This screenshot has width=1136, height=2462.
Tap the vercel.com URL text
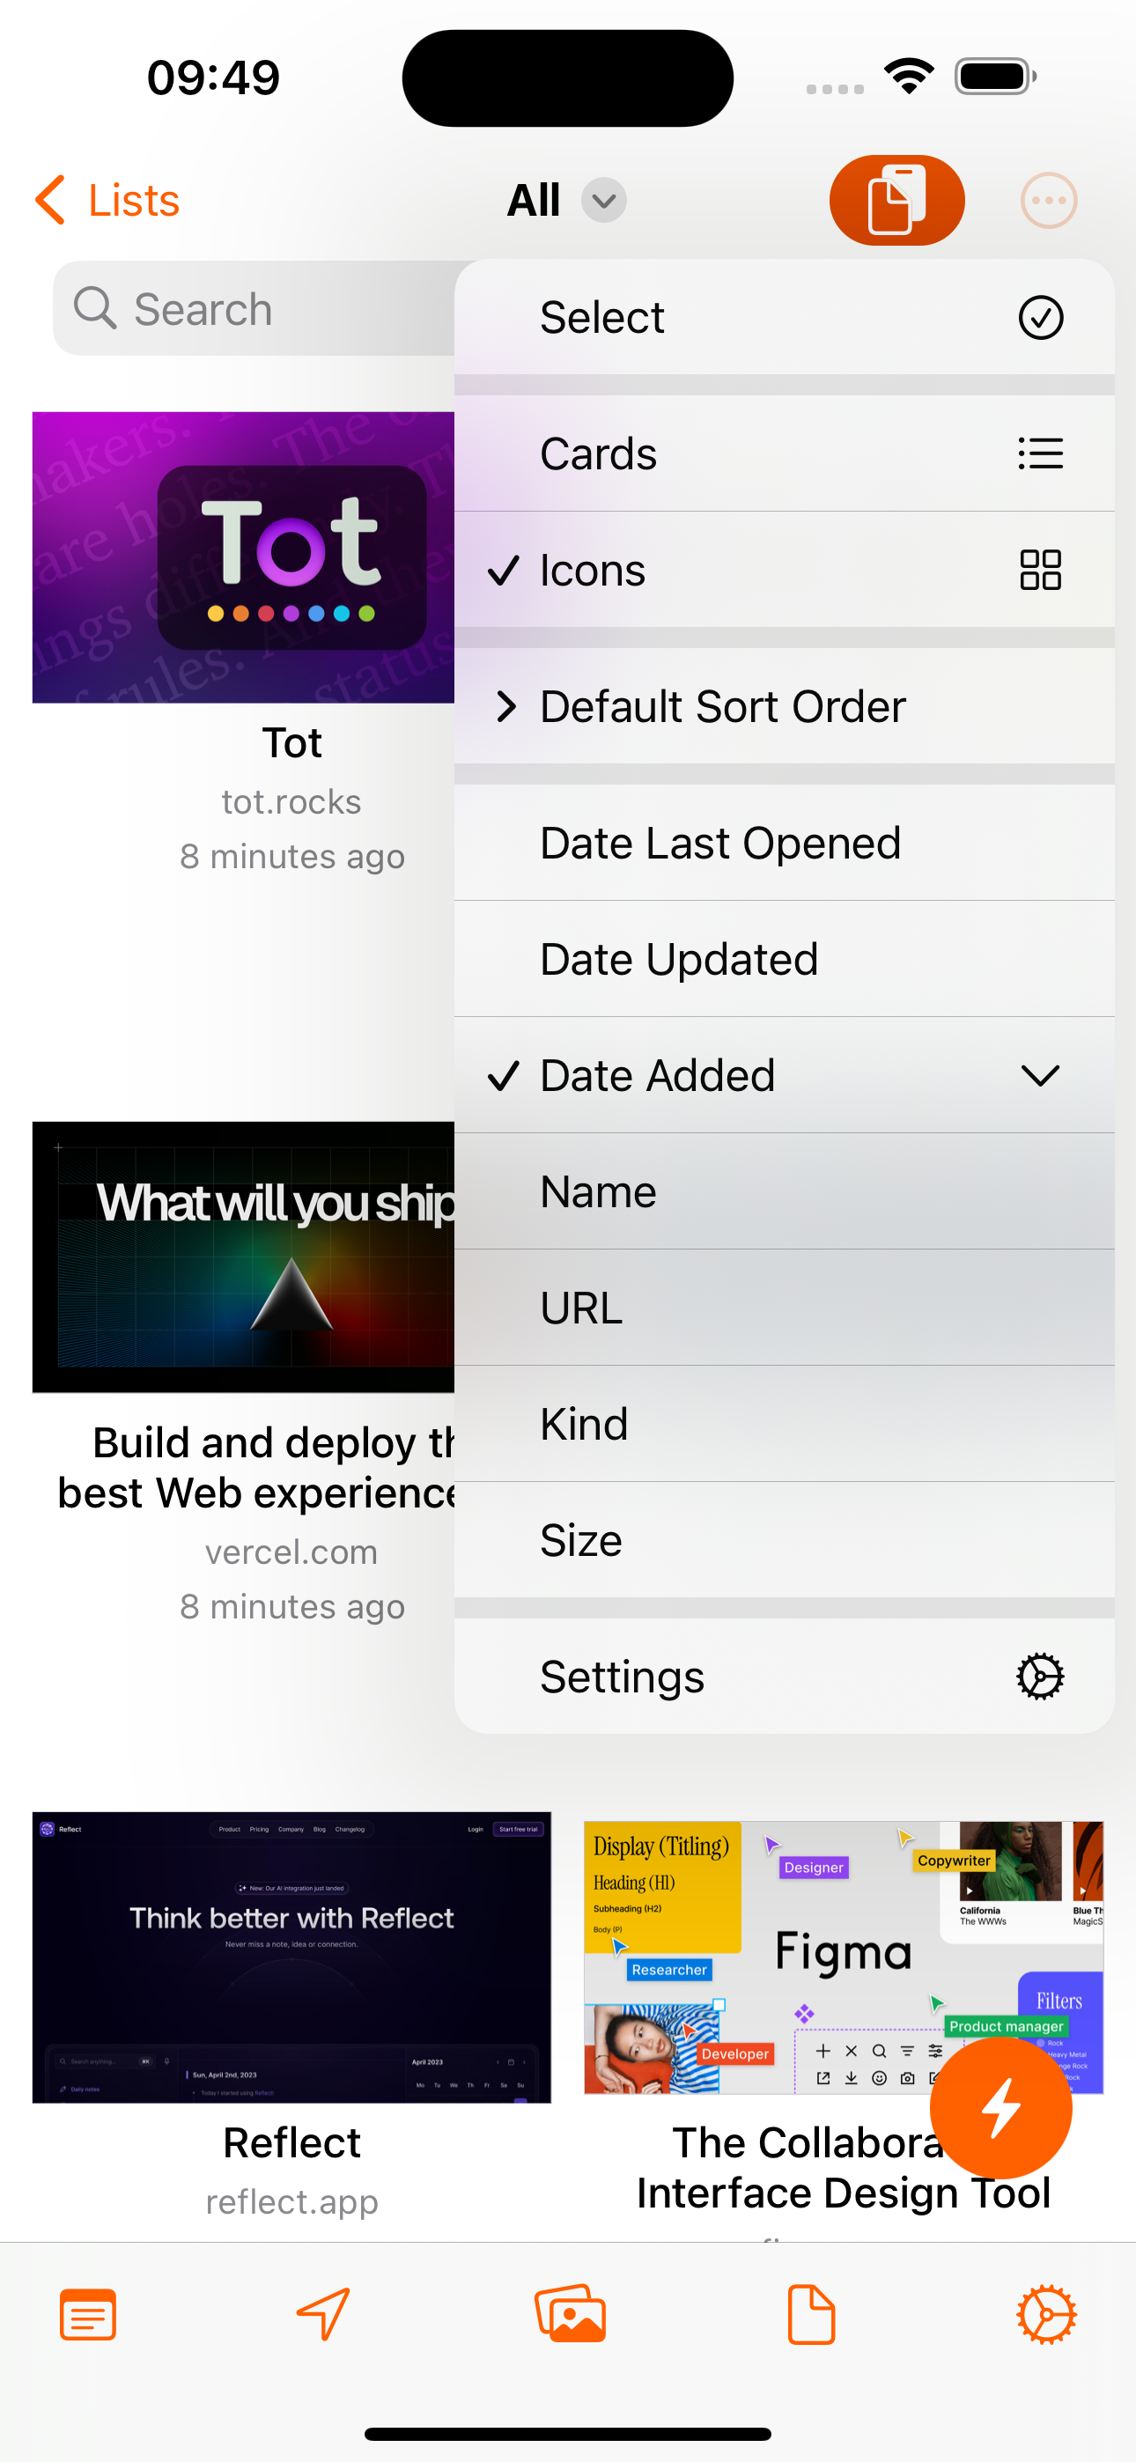coord(291,1552)
